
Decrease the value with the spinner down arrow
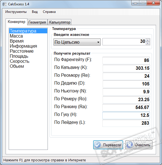(x=148, y=43)
